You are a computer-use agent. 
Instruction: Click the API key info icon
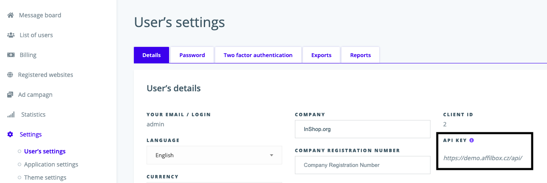coord(472,140)
